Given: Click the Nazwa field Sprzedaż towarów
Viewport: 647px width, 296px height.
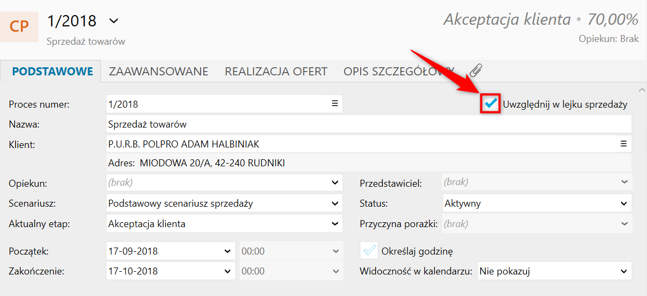Looking at the screenshot, I should coord(369,124).
